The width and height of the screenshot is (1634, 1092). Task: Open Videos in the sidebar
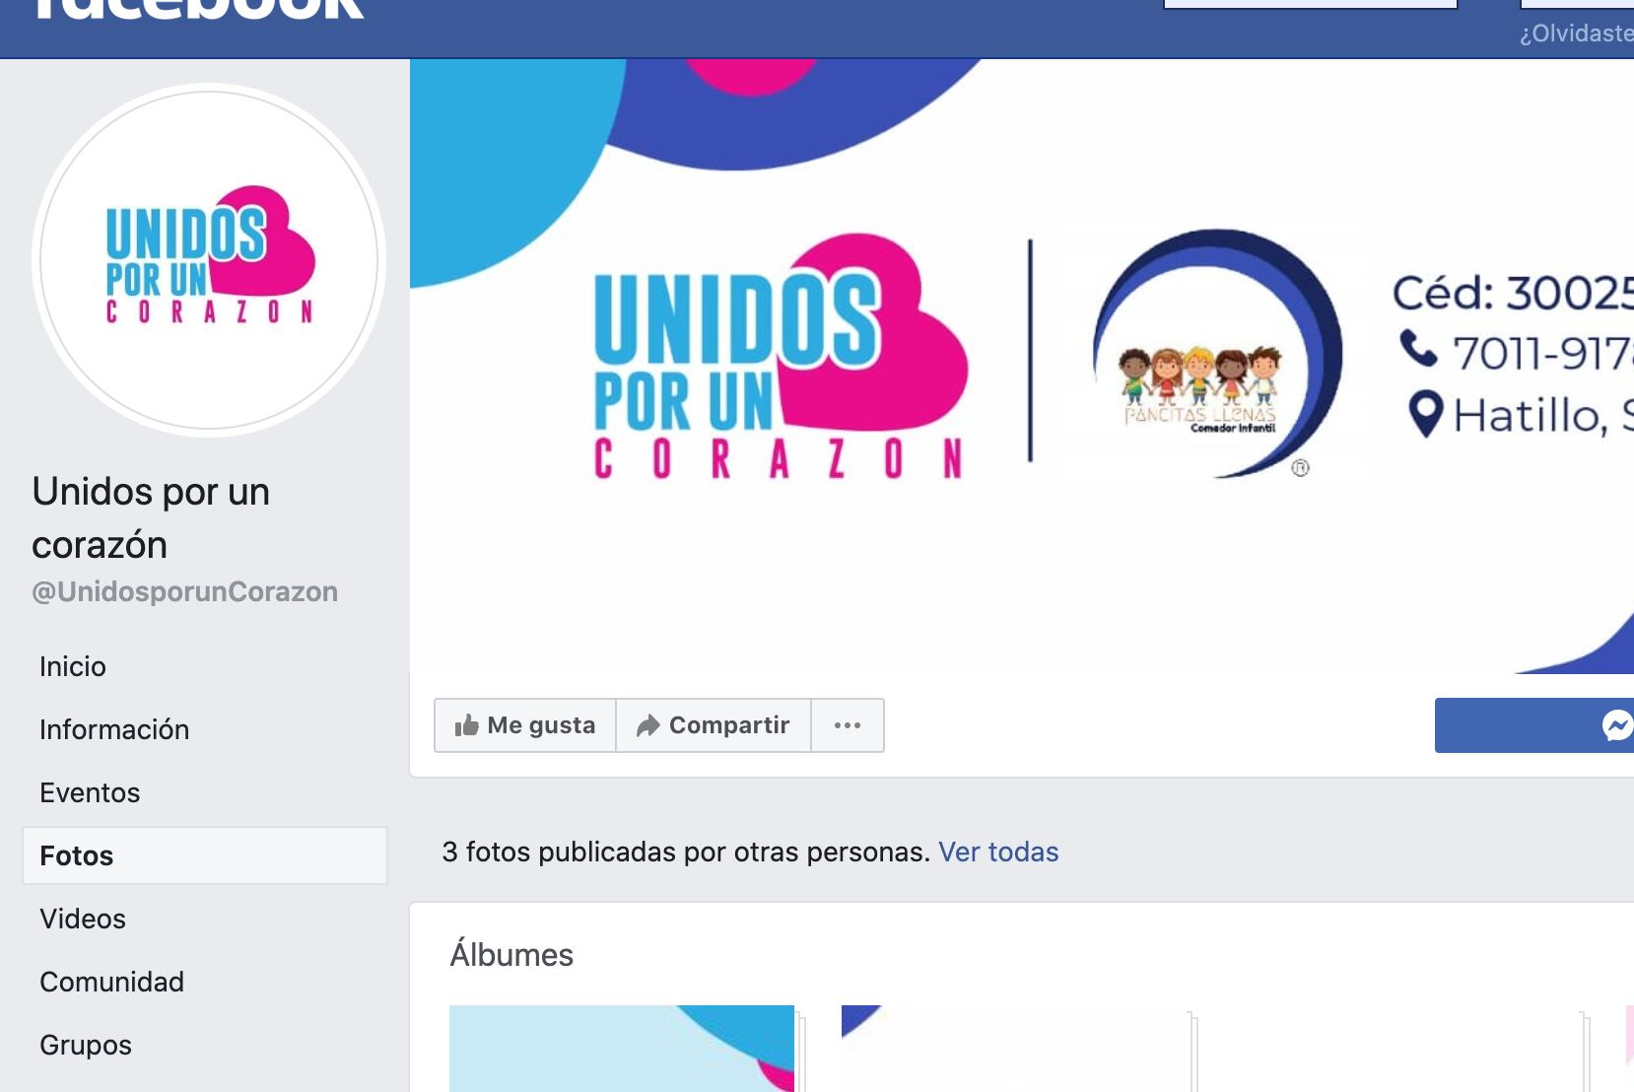[83, 919]
